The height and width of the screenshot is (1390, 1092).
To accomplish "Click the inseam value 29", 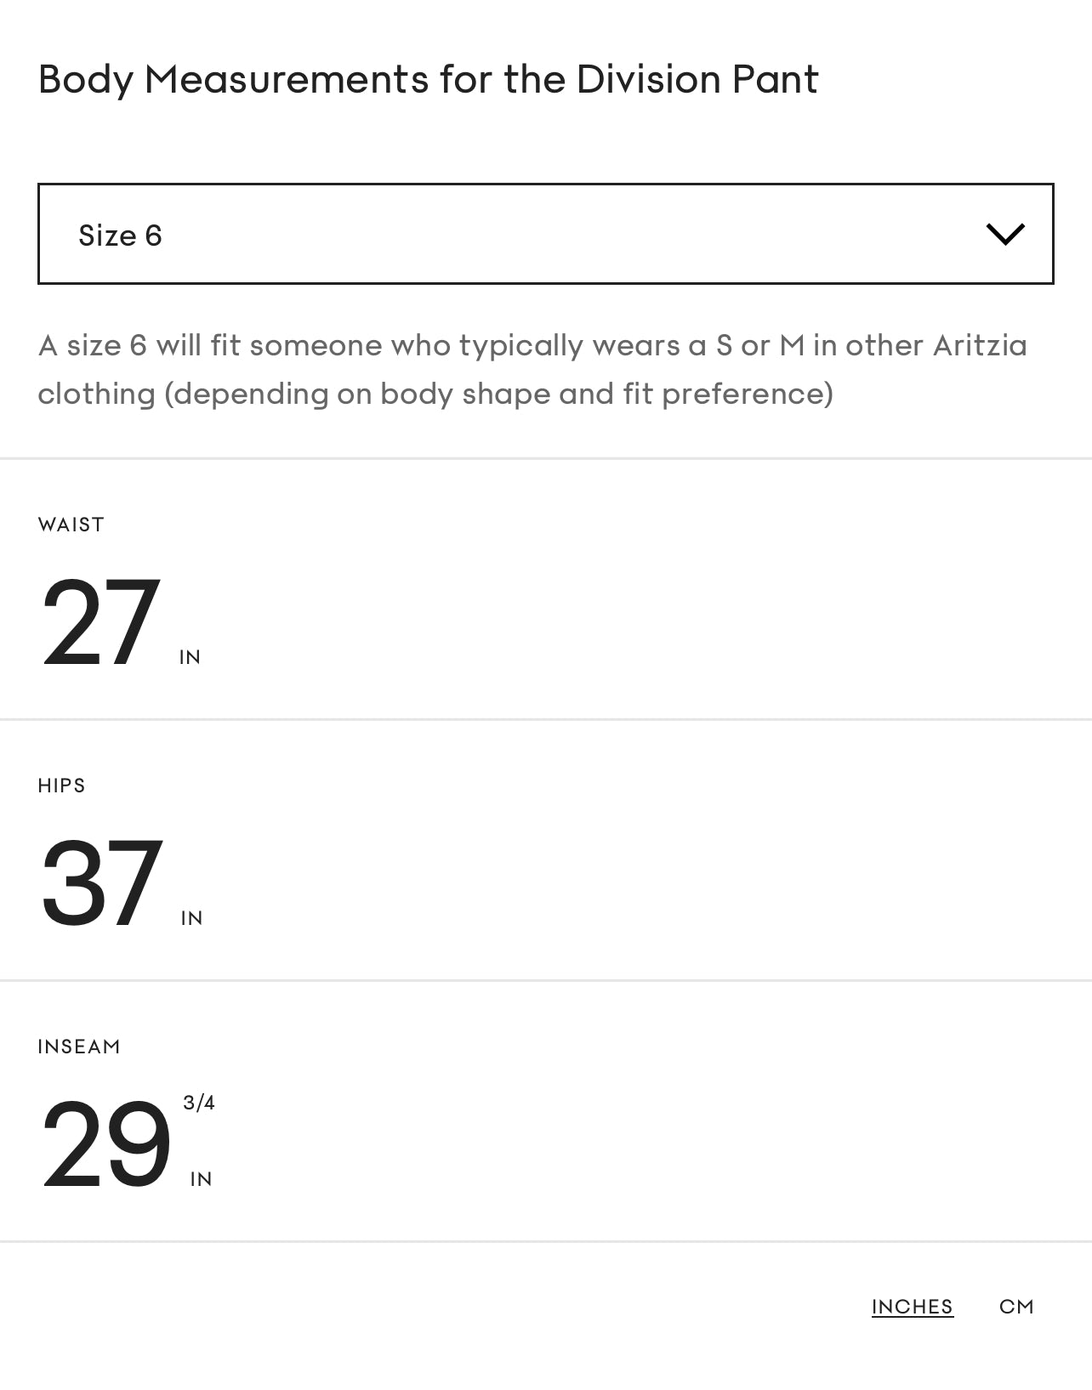I will [105, 1145].
